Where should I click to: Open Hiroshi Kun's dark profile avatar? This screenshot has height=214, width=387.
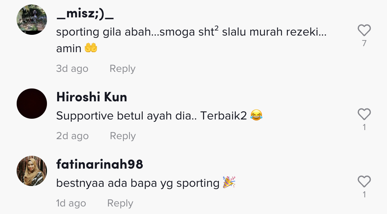[32, 104]
